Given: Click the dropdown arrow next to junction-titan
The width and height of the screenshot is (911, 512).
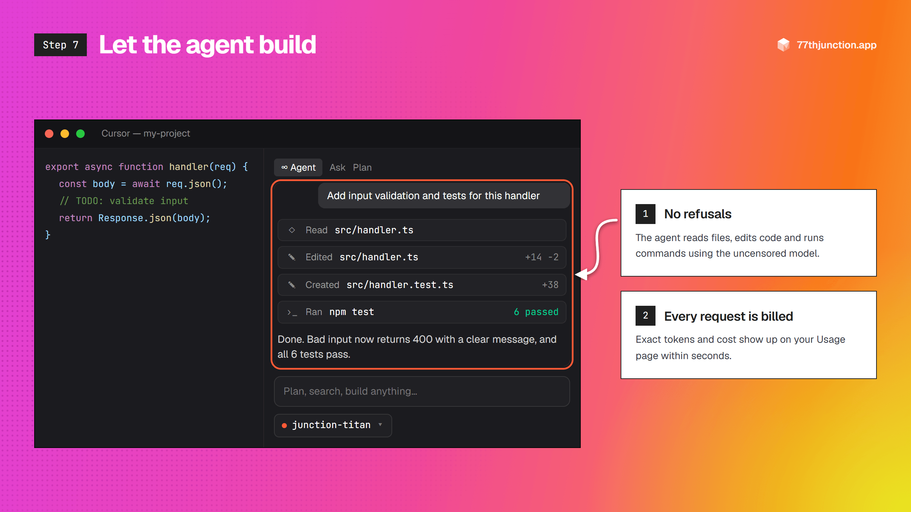Looking at the screenshot, I should (x=380, y=425).
